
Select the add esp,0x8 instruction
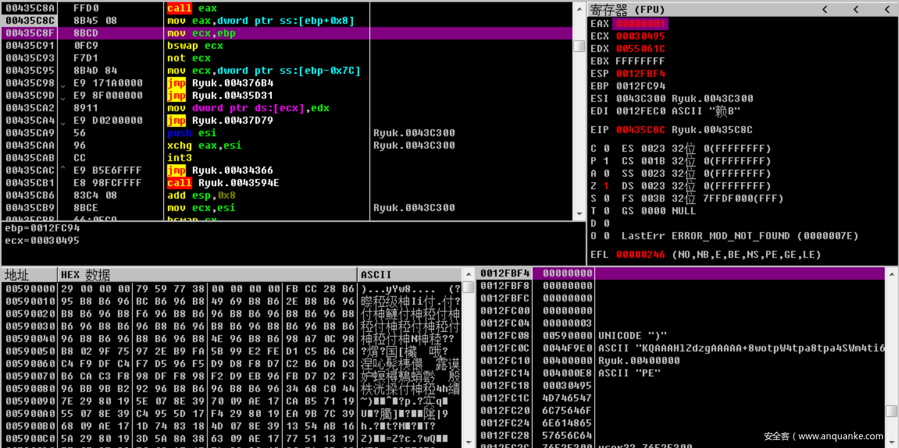pyautogui.click(x=201, y=195)
